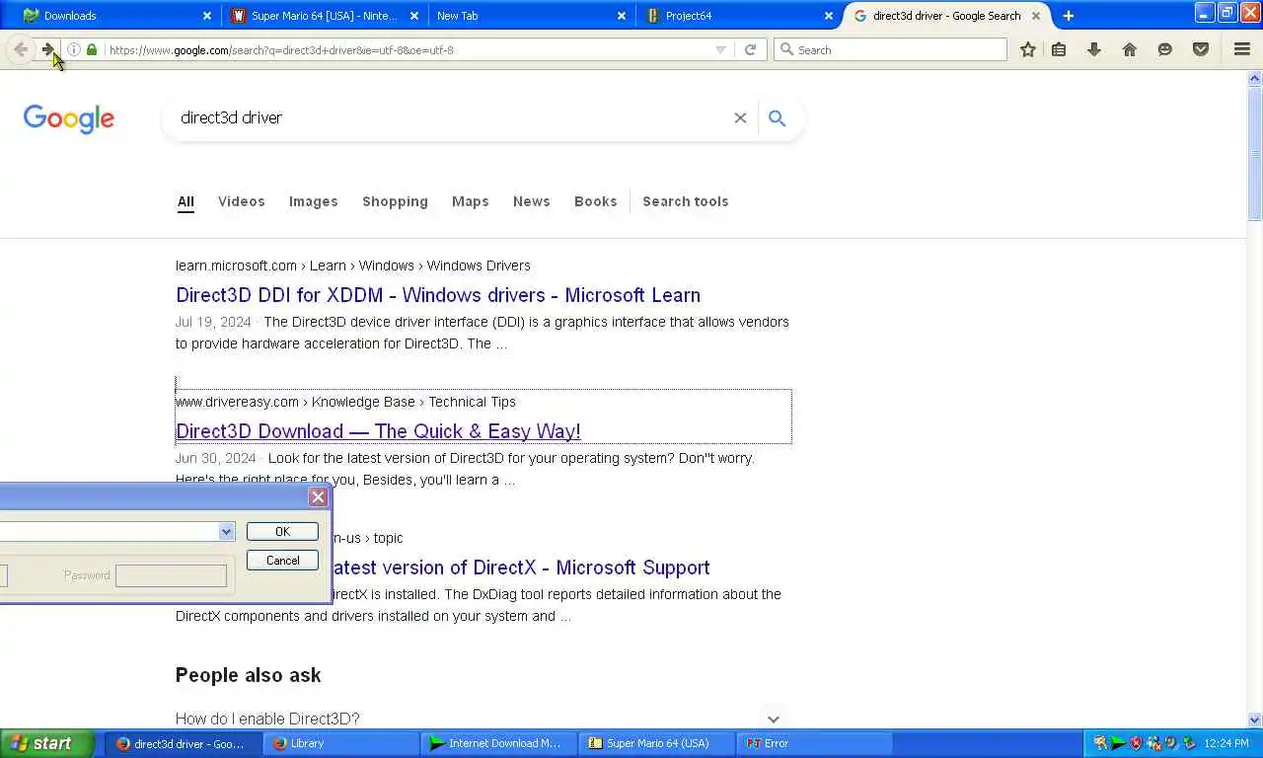Open latest version of DirectX Microsoft Support link
This screenshot has height=758, width=1263.
[x=521, y=568]
